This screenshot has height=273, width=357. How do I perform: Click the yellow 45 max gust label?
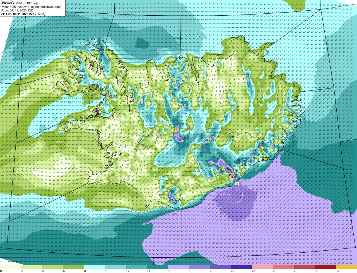click(230, 175)
